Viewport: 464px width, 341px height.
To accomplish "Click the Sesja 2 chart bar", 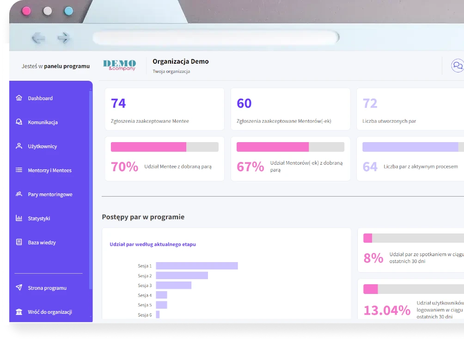I will tap(182, 275).
